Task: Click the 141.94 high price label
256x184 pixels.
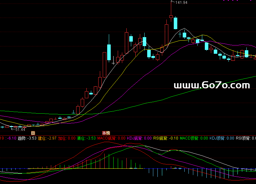Action: tap(181, 3)
